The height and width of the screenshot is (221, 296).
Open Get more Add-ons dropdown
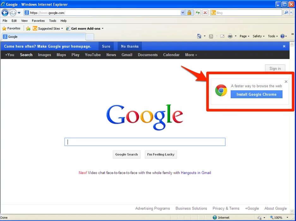(x=85, y=28)
